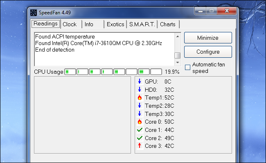Click the green checkmark beside Core 2

point(140,138)
